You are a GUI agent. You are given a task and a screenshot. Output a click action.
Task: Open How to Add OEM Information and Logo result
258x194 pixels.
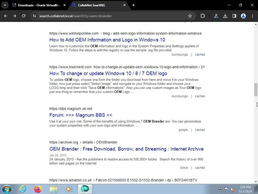[x=107, y=40]
